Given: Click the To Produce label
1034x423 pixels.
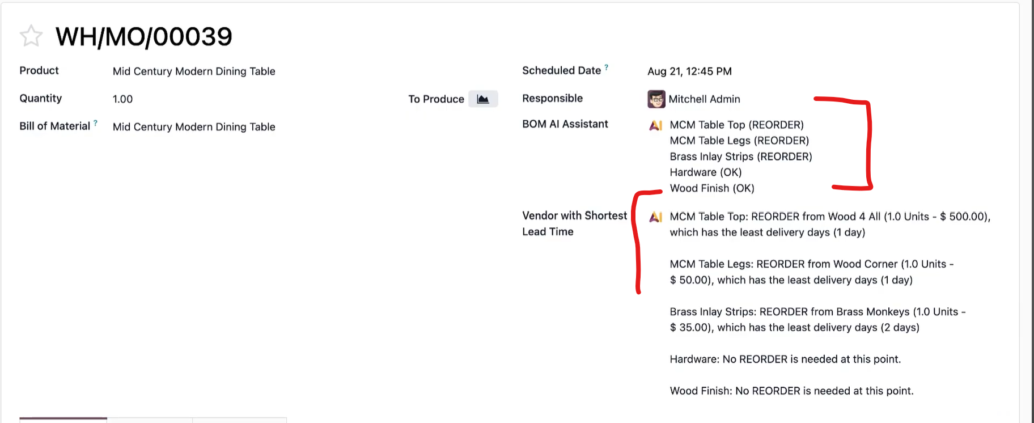Looking at the screenshot, I should pyautogui.click(x=436, y=99).
